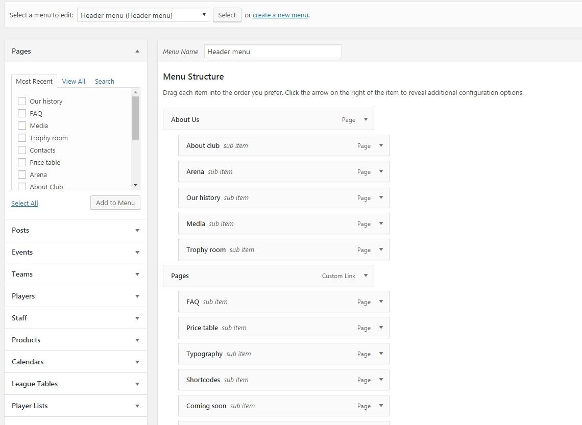Expand the Pages custom link item arrow
The image size is (582, 425).
pyautogui.click(x=366, y=276)
